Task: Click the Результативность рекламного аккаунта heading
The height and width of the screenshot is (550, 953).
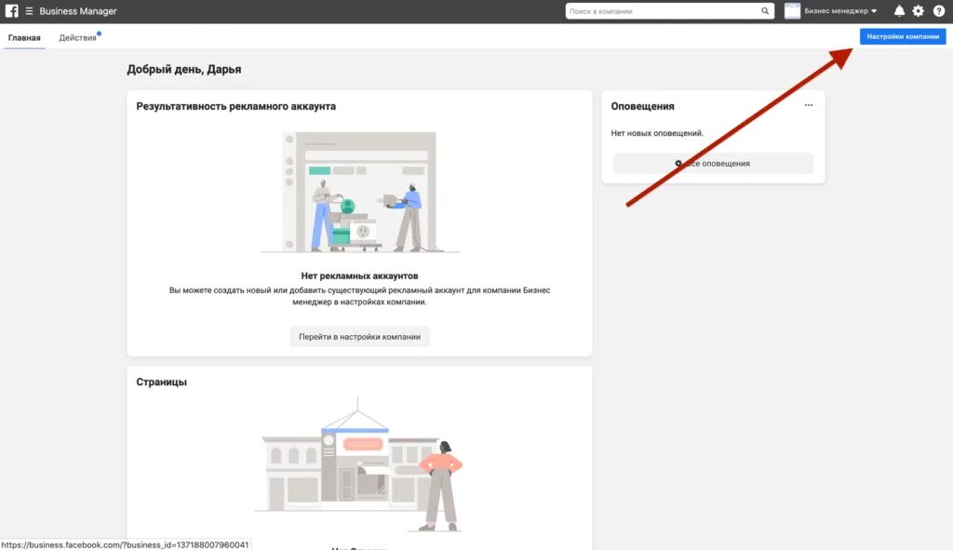Action: (235, 106)
